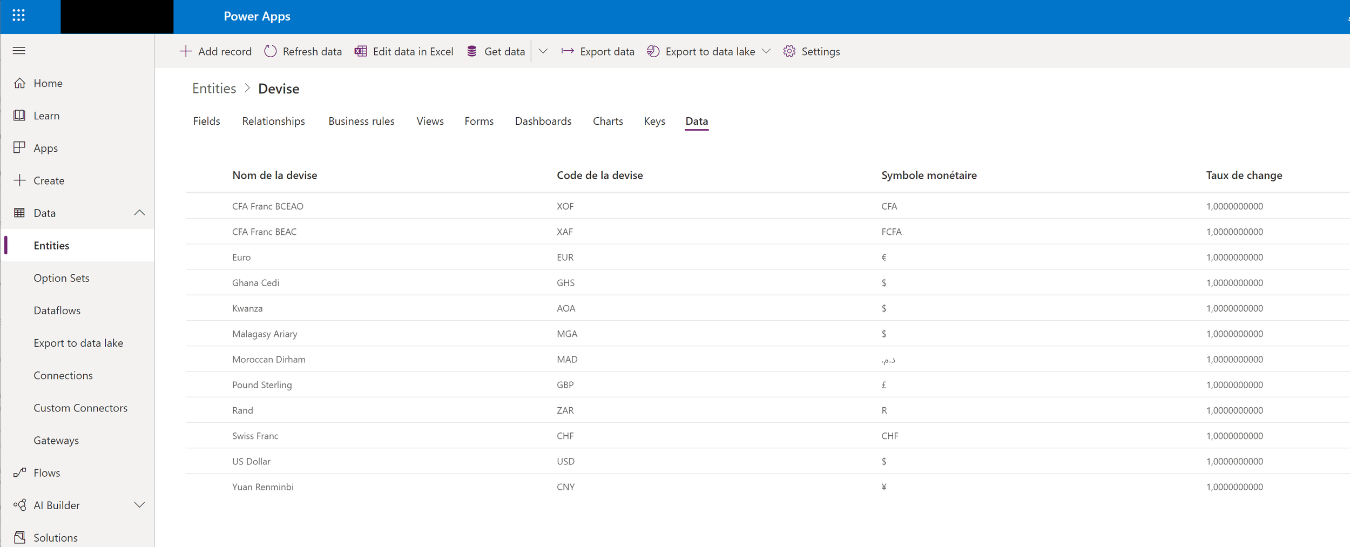
Task: Click the Flows connector icon
Action: pos(19,472)
